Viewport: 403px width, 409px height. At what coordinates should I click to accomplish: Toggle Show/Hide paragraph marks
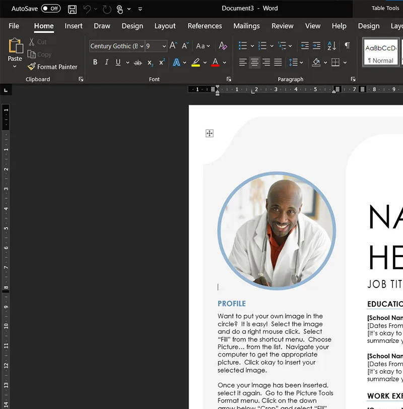pyautogui.click(x=347, y=45)
